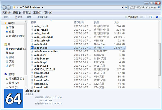Click the refresh button beside address bar
The width and height of the screenshot is (162, 110).
coord(126,8)
